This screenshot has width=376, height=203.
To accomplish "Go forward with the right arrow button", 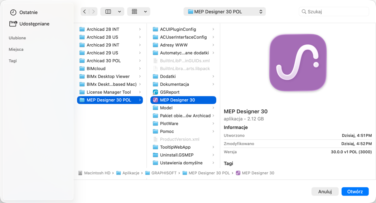I will (x=93, y=11).
